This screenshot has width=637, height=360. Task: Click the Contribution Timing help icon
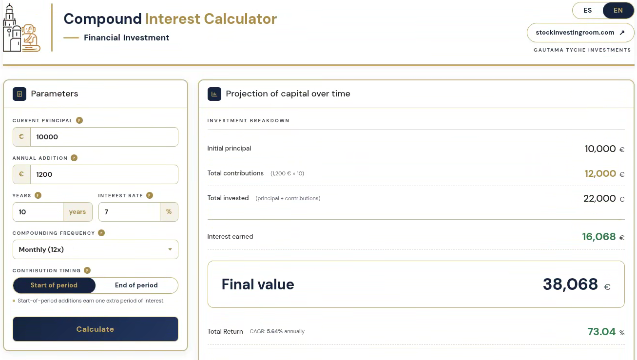click(87, 270)
